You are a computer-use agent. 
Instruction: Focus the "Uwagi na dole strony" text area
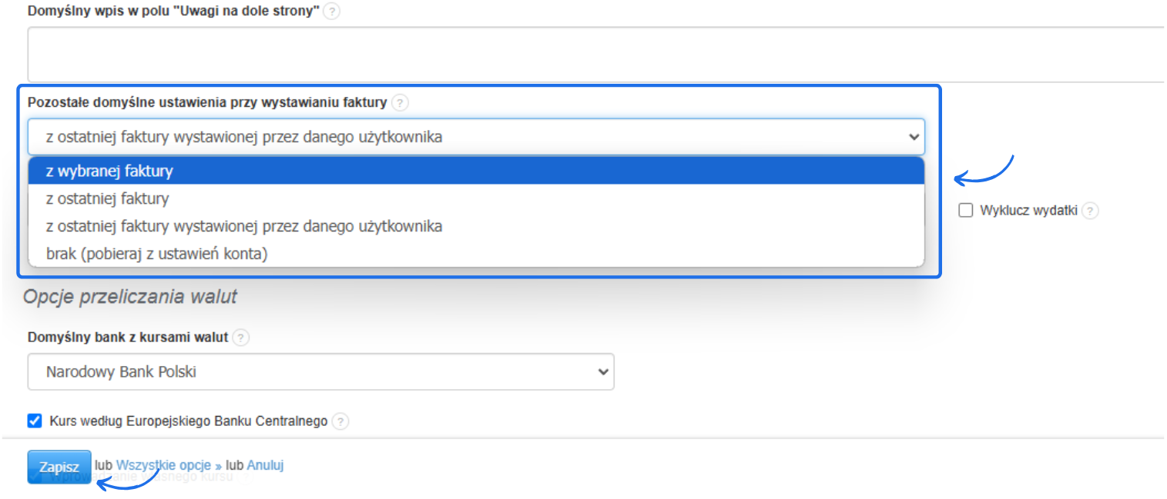pos(595,54)
